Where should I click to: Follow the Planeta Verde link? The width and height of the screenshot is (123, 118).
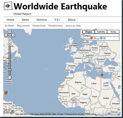(x=39, y=26)
